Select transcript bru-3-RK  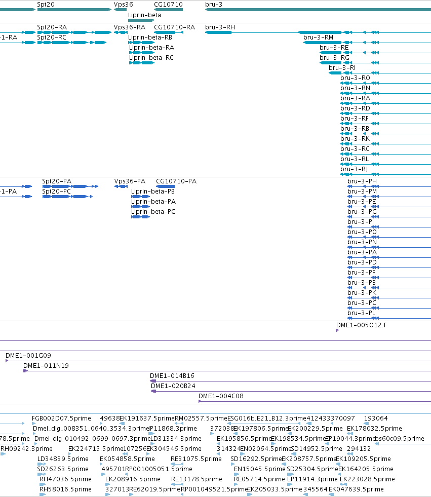tap(386, 144)
